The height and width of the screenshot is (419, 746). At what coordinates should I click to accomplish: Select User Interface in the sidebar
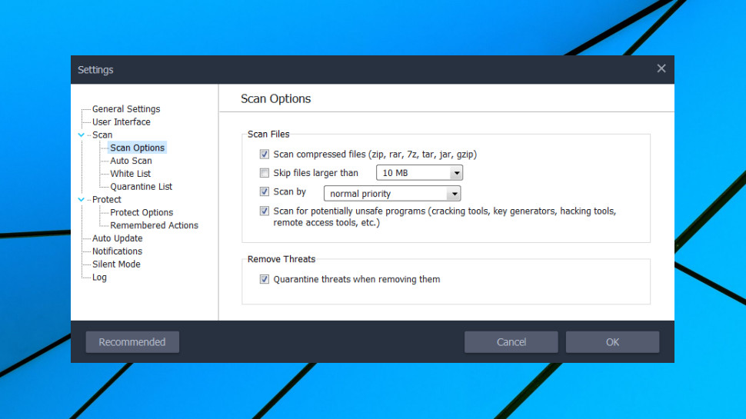(x=122, y=121)
